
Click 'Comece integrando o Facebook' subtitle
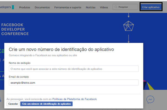43,55
